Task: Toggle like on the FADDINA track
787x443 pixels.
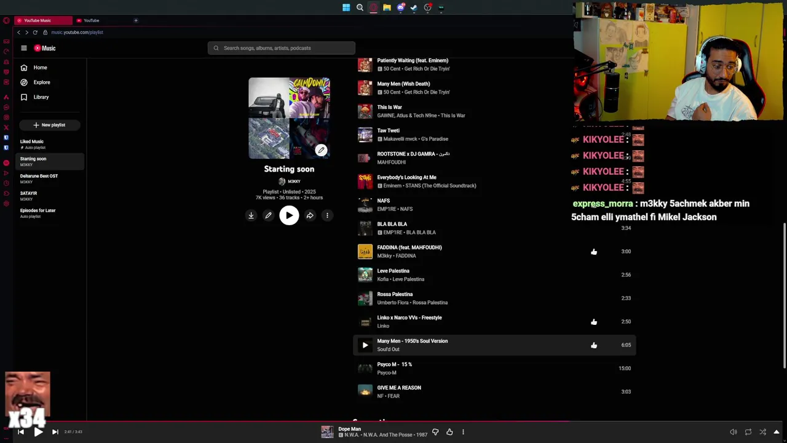Action: (x=594, y=252)
